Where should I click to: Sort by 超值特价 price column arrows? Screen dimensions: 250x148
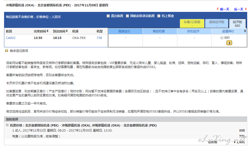coord(245,31)
